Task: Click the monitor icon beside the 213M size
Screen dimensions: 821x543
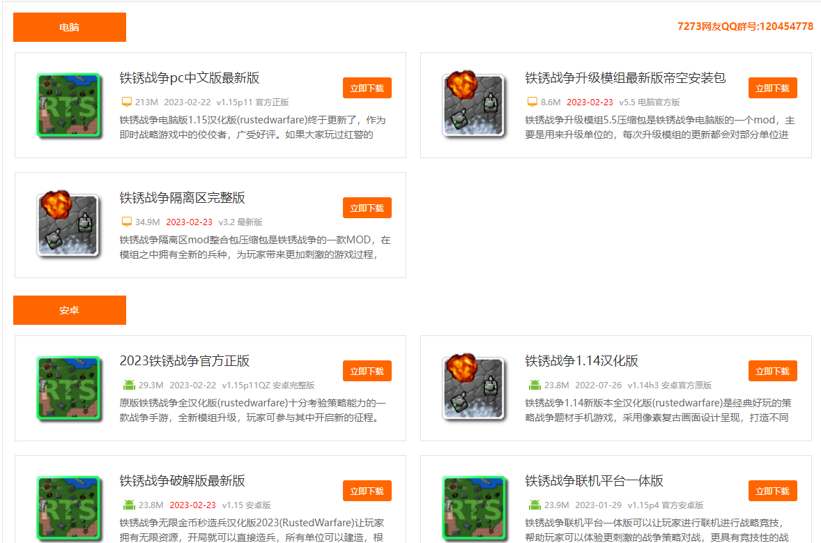Action: 127,101
